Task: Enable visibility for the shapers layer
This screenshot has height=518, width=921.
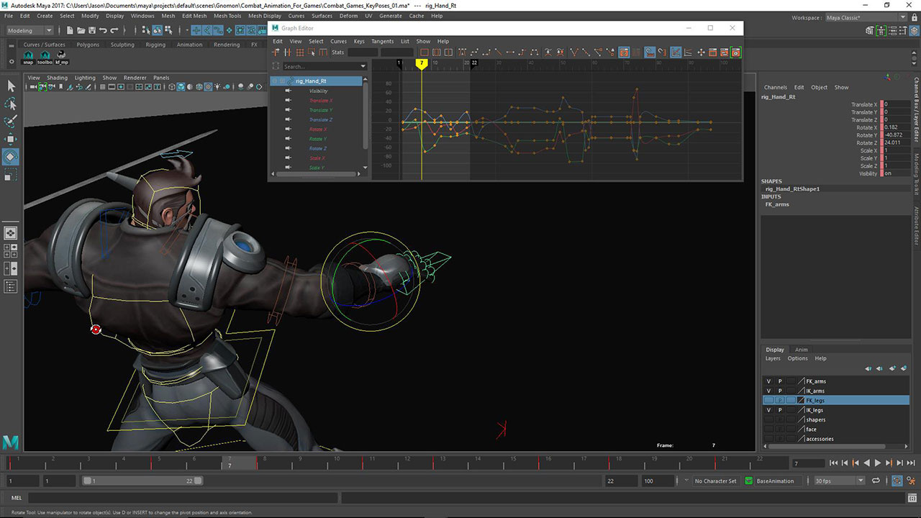Action: click(768, 419)
